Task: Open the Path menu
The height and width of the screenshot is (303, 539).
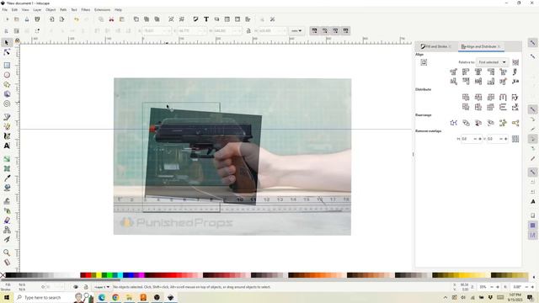Action: pos(63,10)
